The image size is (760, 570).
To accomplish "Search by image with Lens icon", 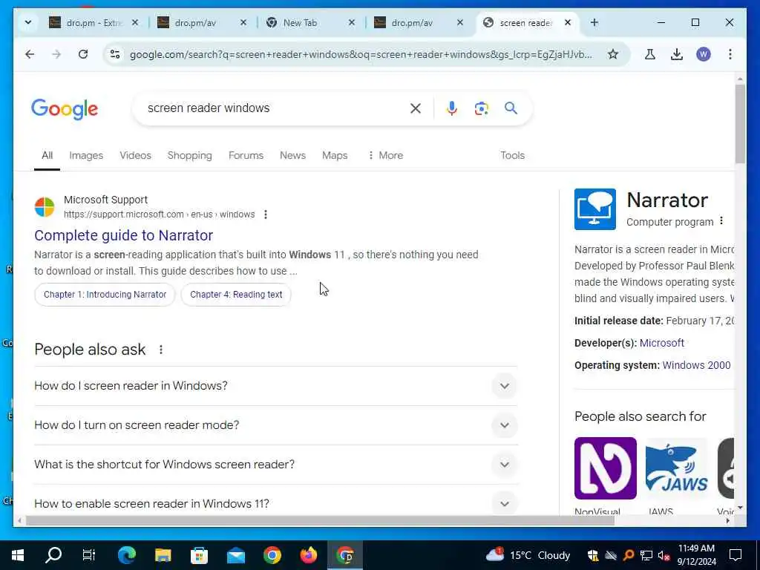I will pos(481,108).
